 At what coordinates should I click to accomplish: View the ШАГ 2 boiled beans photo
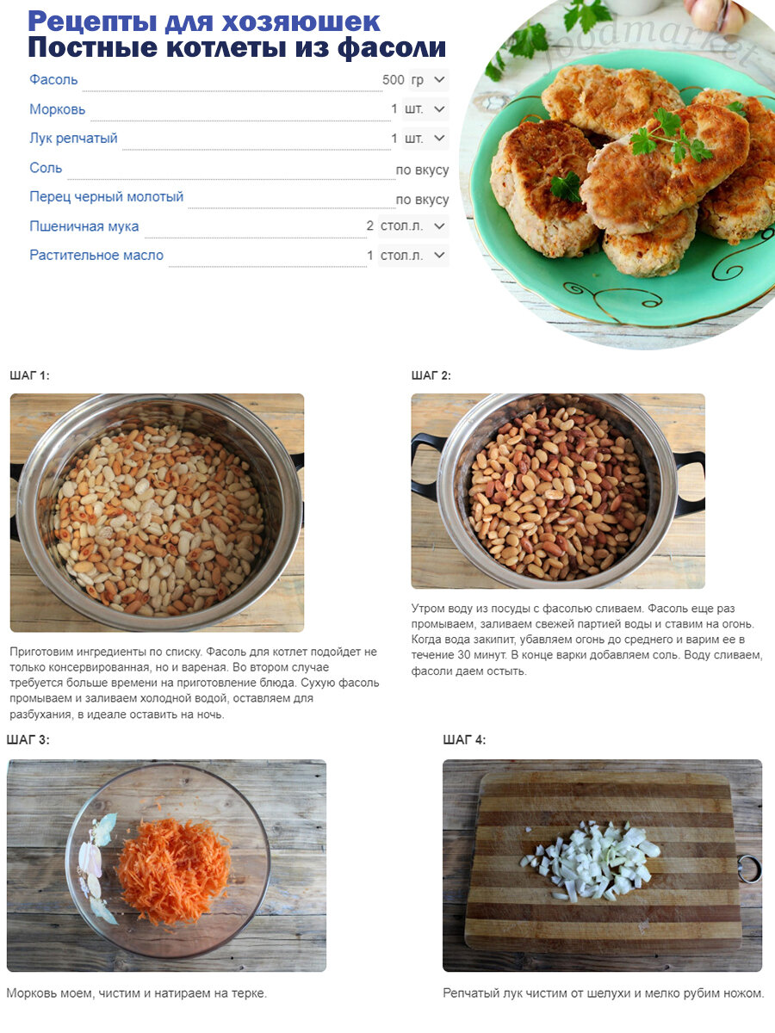click(558, 492)
